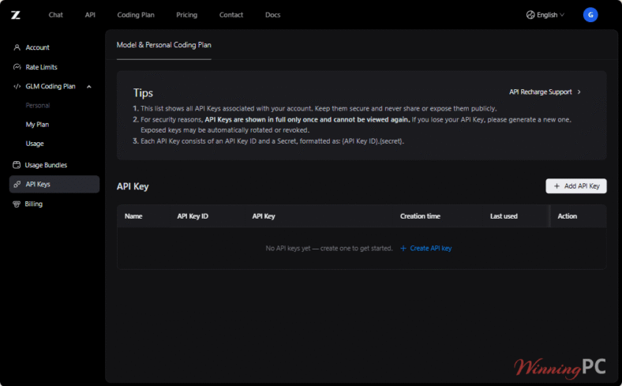Click the Add API Key button
622x386 pixels.
click(x=576, y=186)
